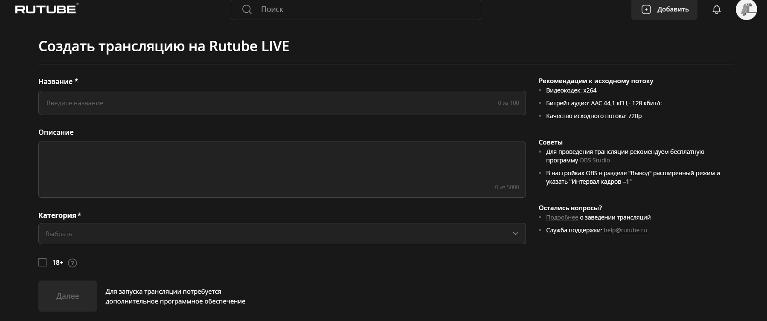Click the "Далее" button
Viewport: 767px width, 321px height.
click(x=68, y=296)
